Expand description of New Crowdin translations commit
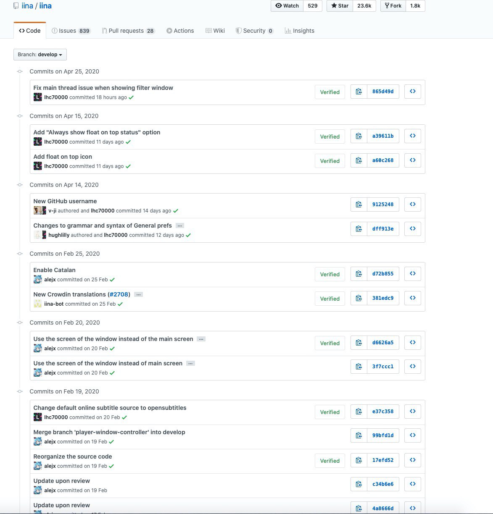Viewport: 493px width, 514px height. pyautogui.click(x=138, y=295)
